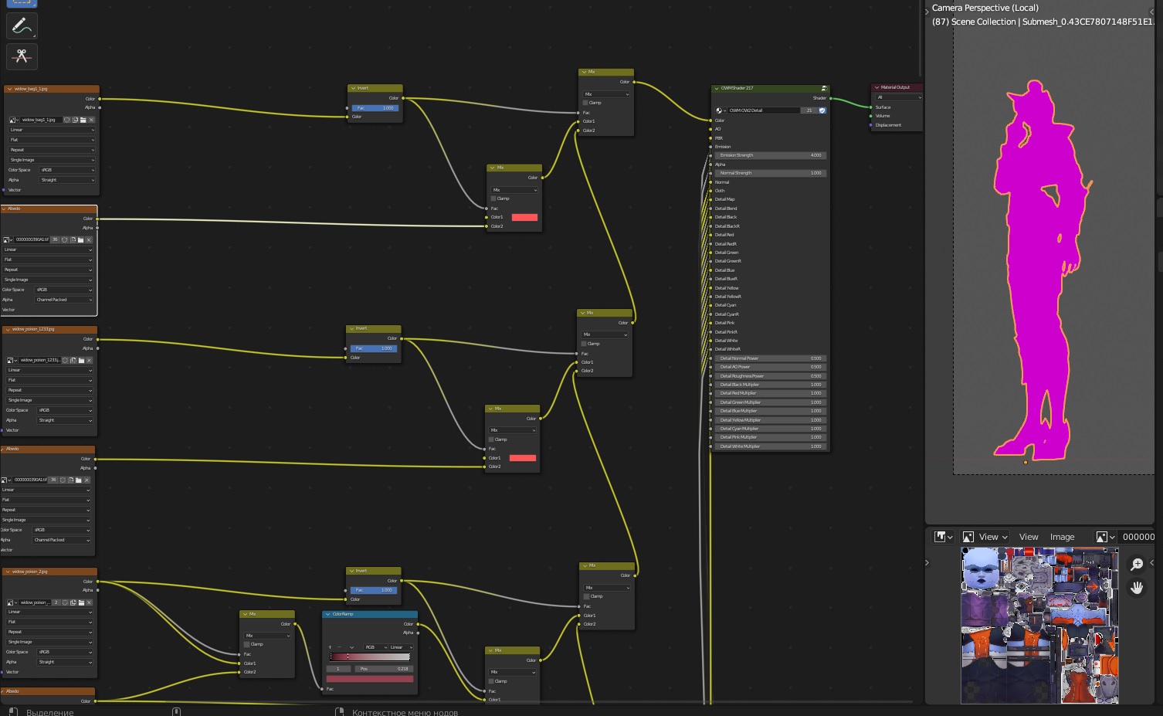Image resolution: width=1163 pixels, height=716 pixels.
Task: Unlink image in widow_poison_1231.jpg node
Action: 89,360
